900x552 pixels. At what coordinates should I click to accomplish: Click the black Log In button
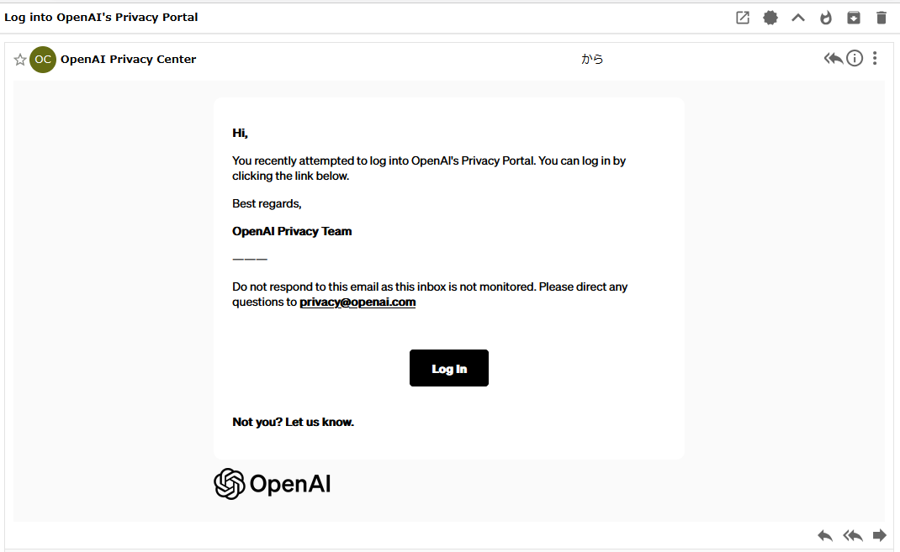(449, 368)
